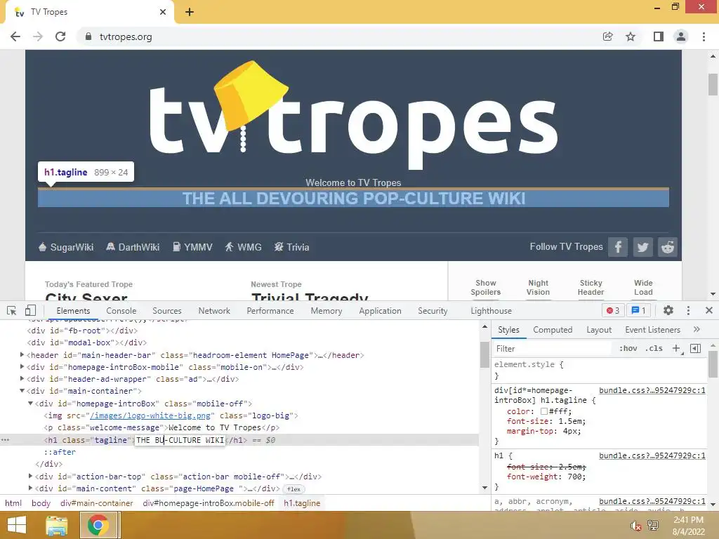Open the DarthWiki link
Screen dimensions: 719x539
(x=133, y=247)
